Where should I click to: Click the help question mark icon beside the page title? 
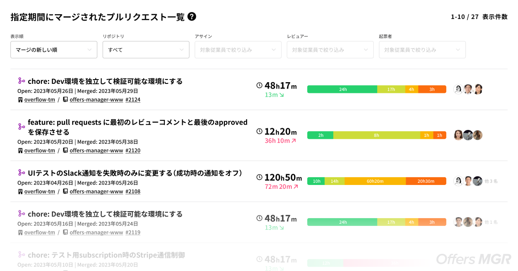(x=192, y=16)
